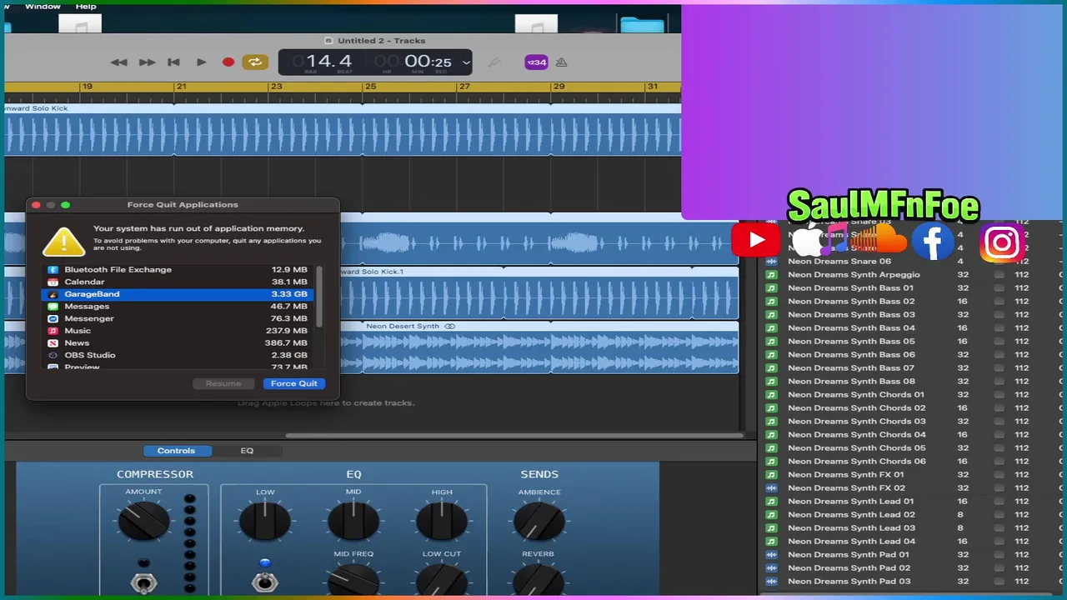Image resolution: width=1067 pixels, height=600 pixels.
Task: Click the Compressor AMOUNT knob
Action: [x=143, y=522]
